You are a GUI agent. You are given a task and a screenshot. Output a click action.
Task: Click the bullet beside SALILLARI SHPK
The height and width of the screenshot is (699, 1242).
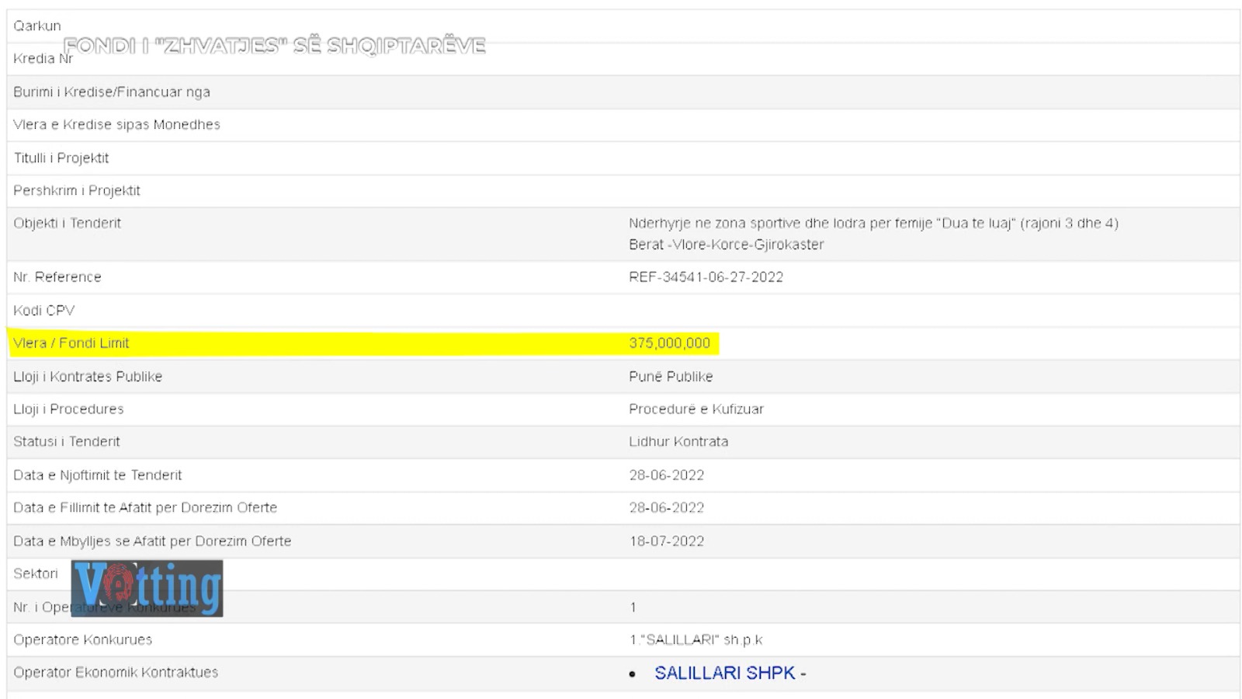(x=633, y=674)
